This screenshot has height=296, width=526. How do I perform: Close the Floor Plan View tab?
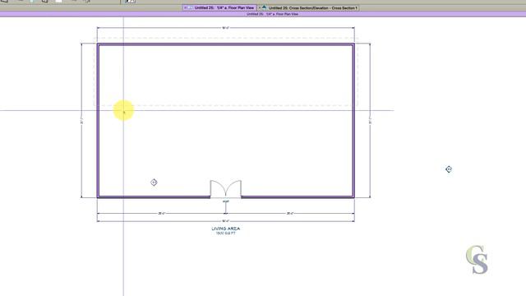pos(186,7)
